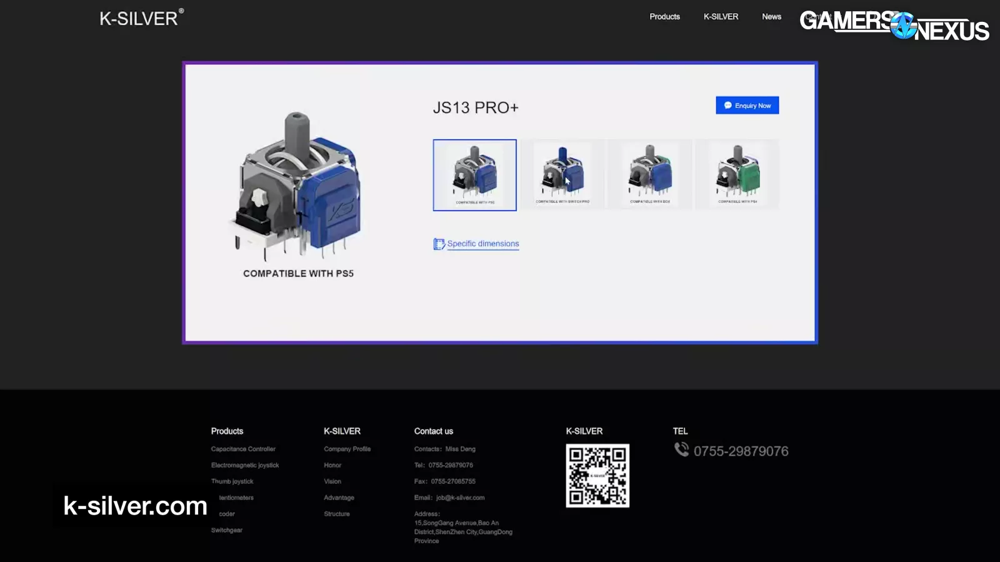Screen dimensions: 1000x562
Task: Click the footer Tel: 0755-29879076 line
Action: [444, 465]
